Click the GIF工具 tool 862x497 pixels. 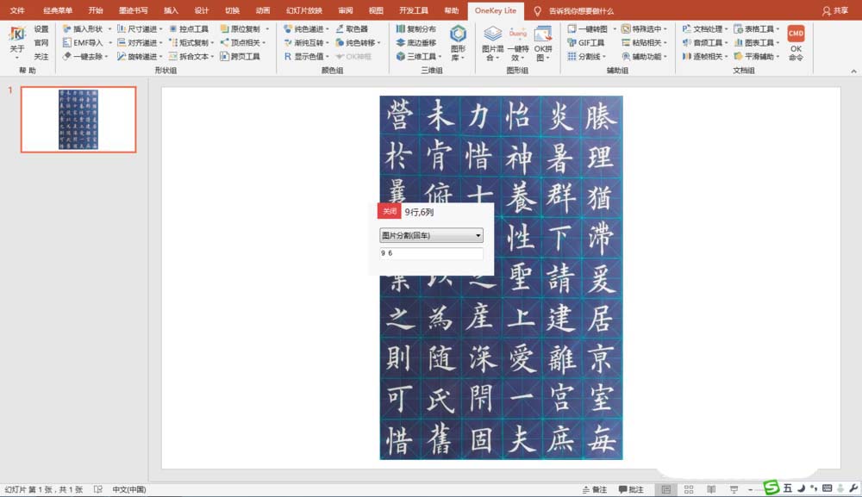[x=586, y=42]
